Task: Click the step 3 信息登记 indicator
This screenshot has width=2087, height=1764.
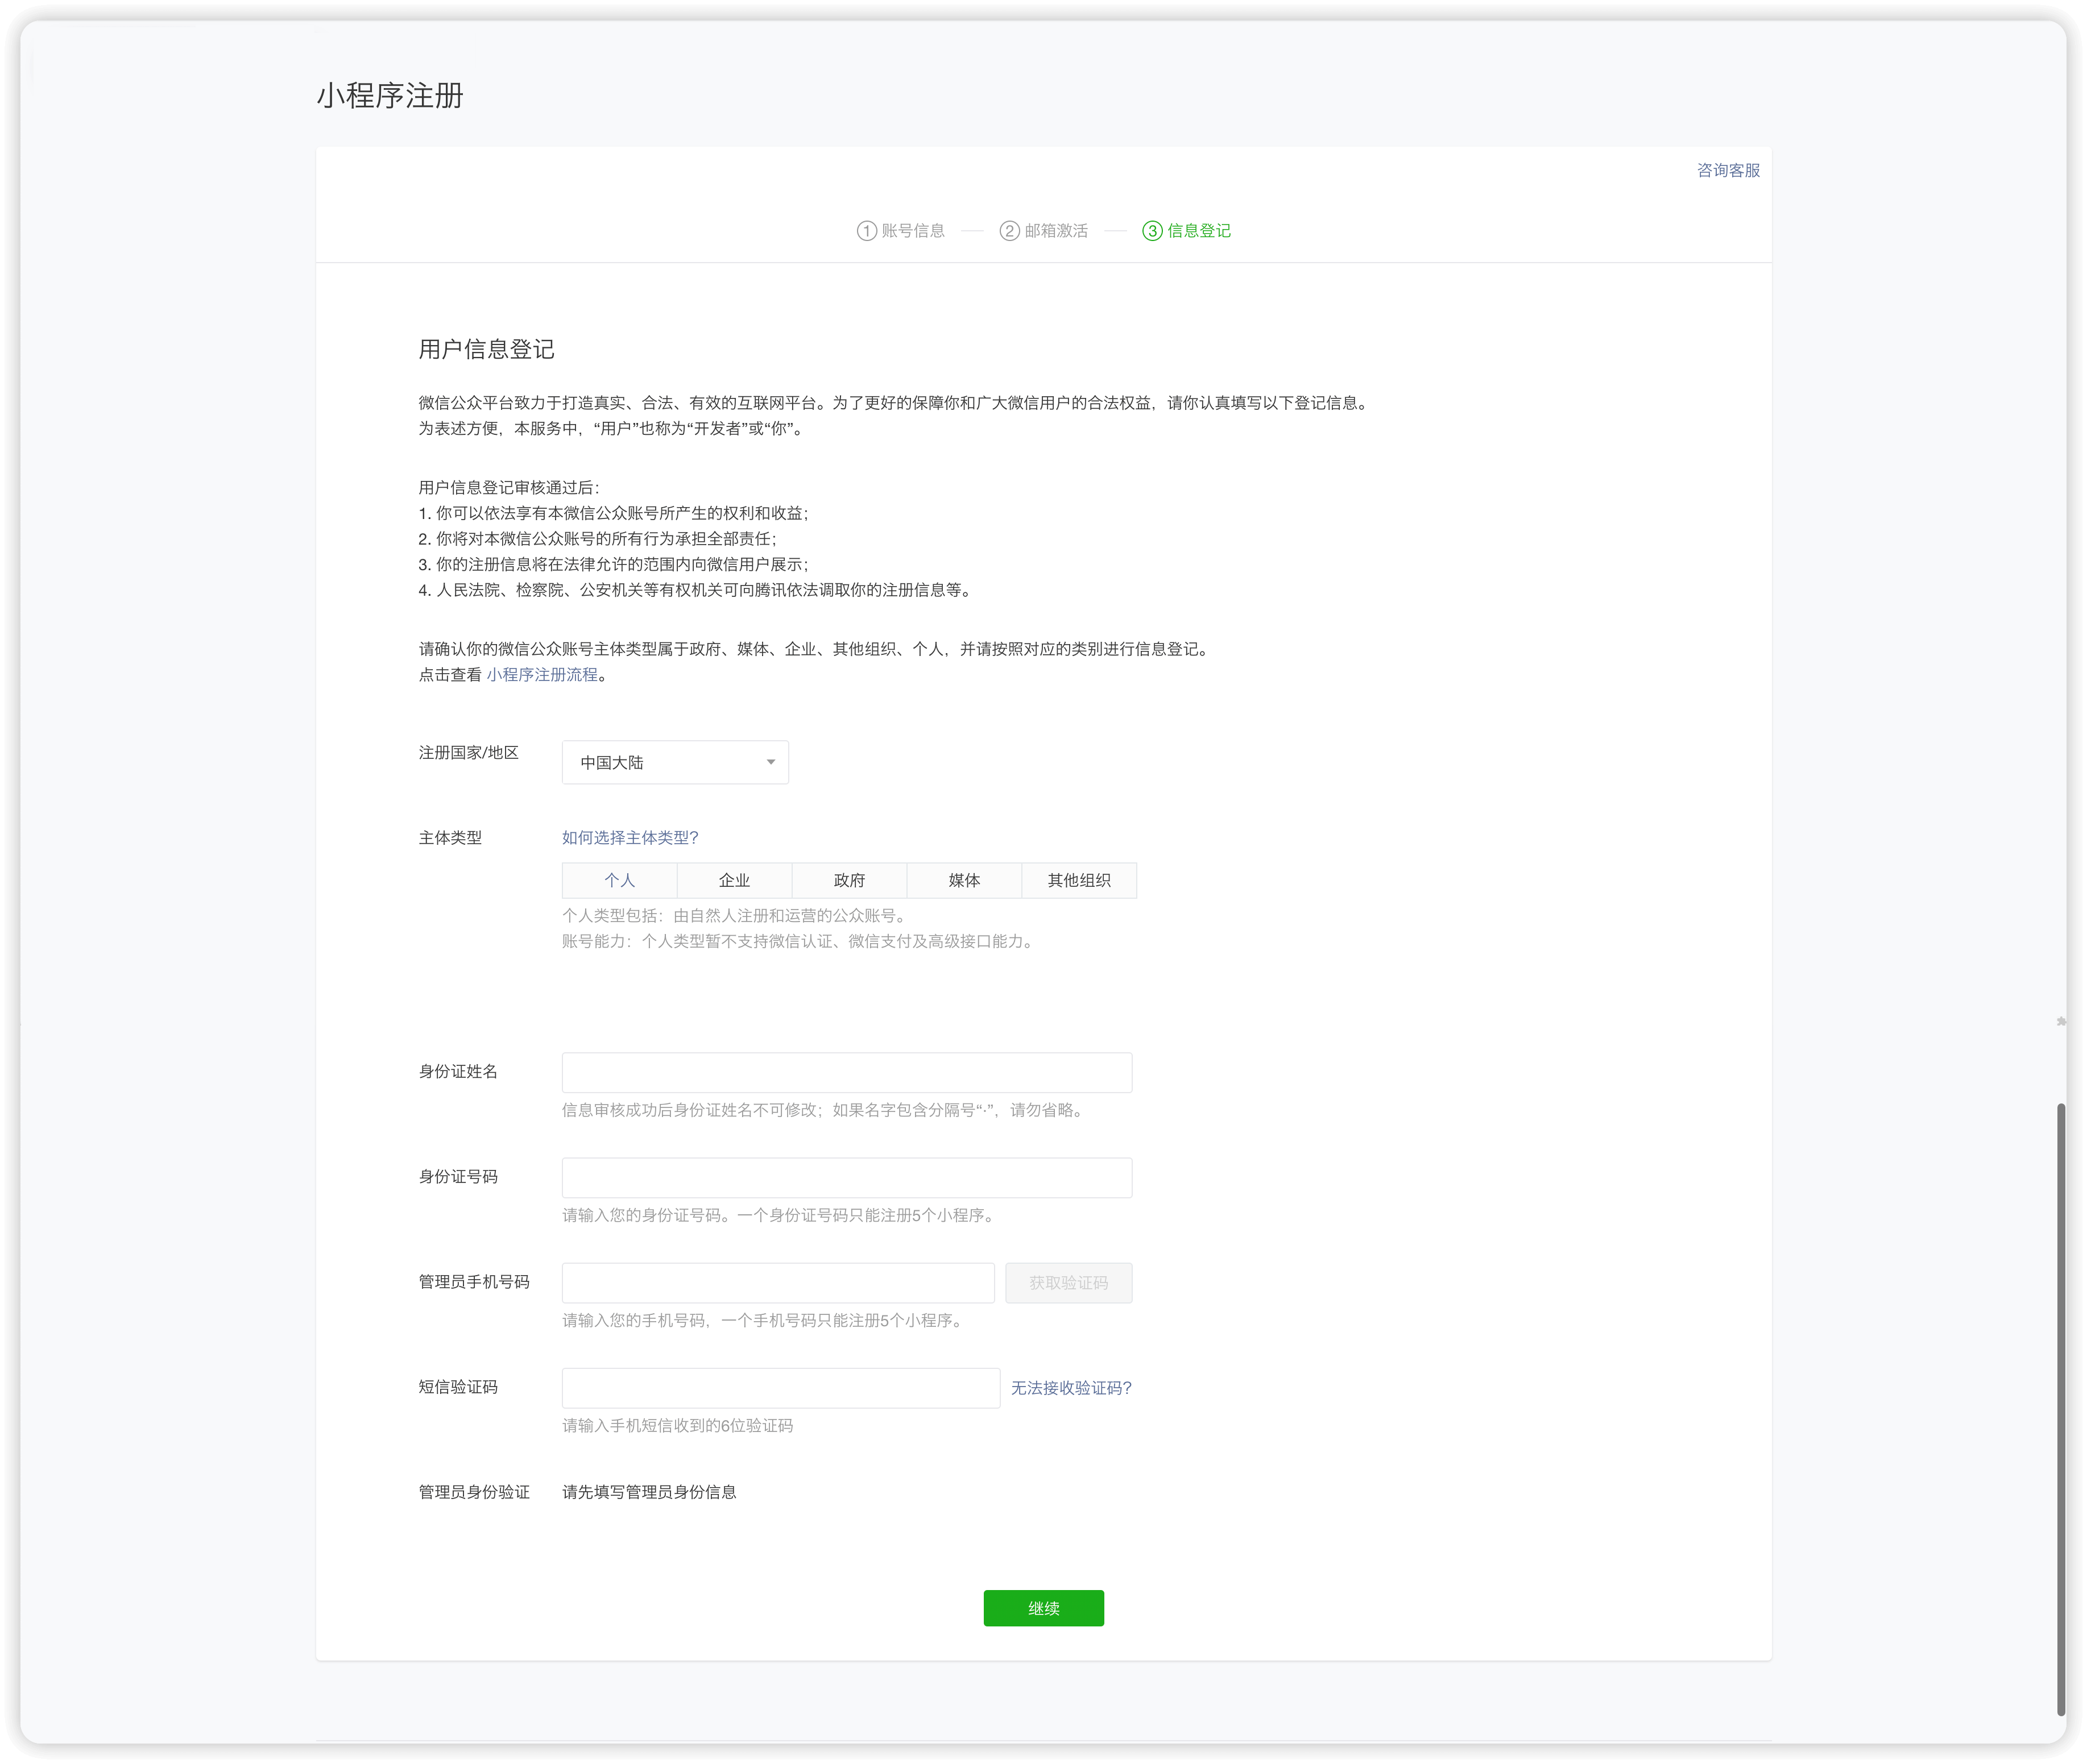Action: [1187, 230]
